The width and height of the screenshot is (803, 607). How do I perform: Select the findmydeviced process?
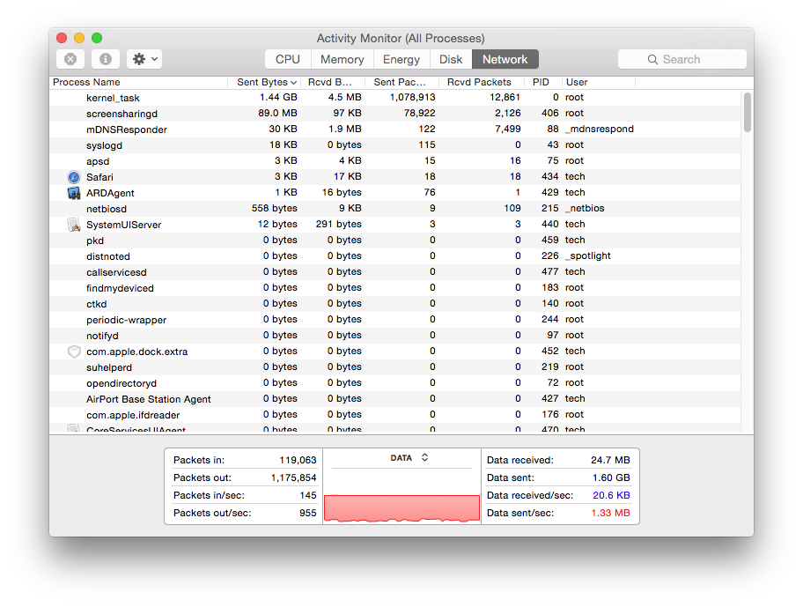coord(120,288)
